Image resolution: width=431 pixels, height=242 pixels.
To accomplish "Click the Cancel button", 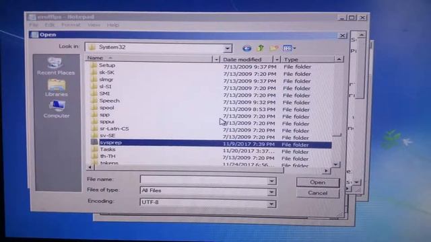I will point(318,193).
